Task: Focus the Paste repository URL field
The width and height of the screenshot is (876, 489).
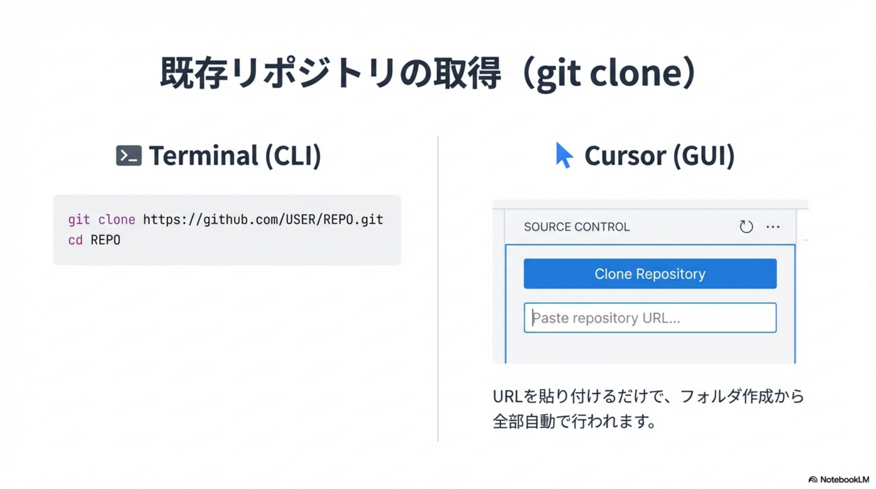Action: pyautogui.click(x=650, y=318)
